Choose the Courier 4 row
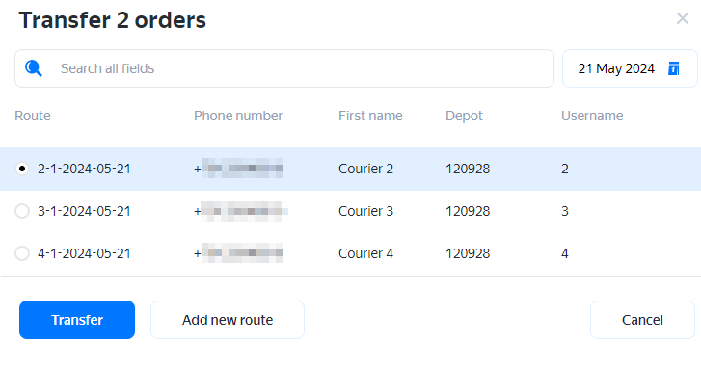This screenshot has width=701, height=367. [x=351, y=253]
